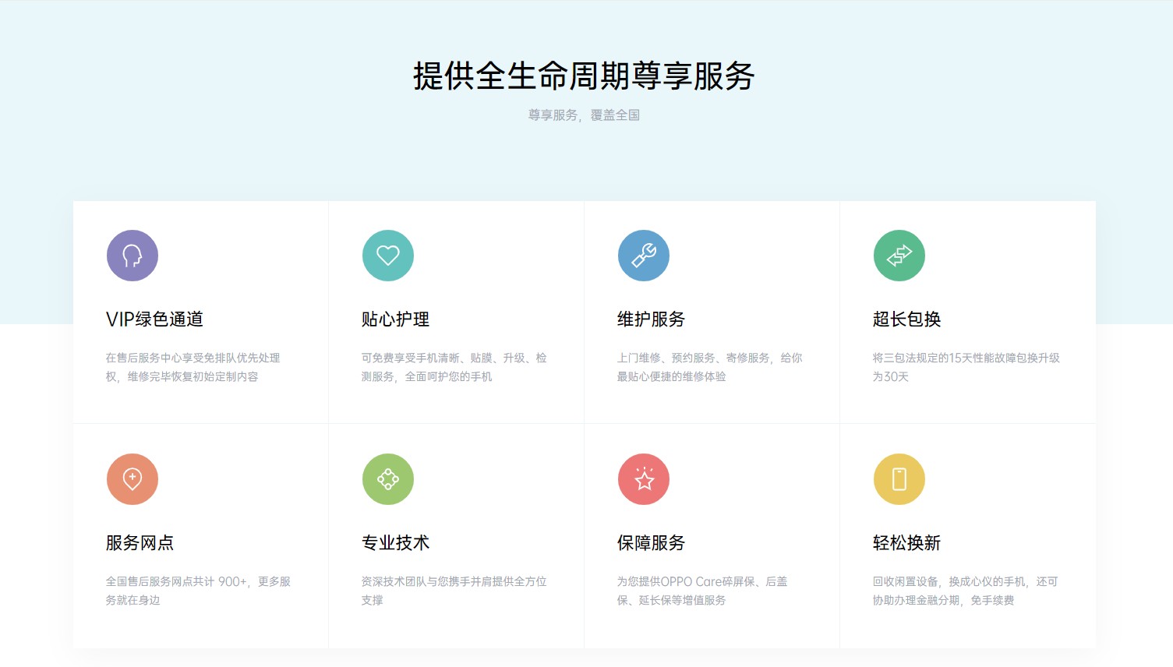
Task: Select the 轻松换新 title
Action: (906, 543)
